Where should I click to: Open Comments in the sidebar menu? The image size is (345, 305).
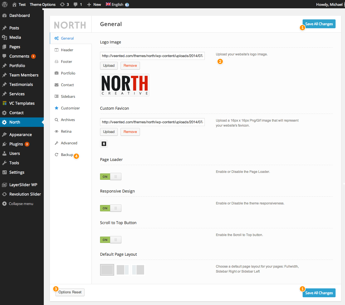(x=22, y=56)
